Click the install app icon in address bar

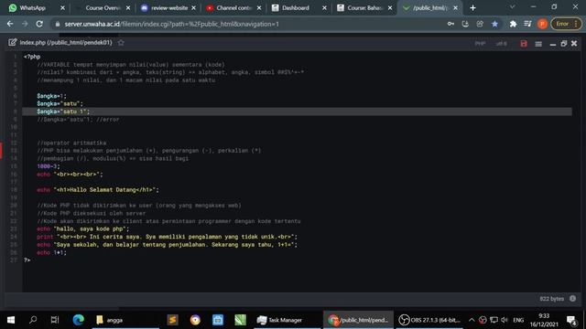pyautogui.click(x=465, y=24)
